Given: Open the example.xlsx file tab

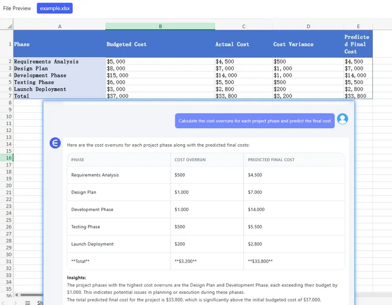Looking at the screenshot, I should 54,8.
